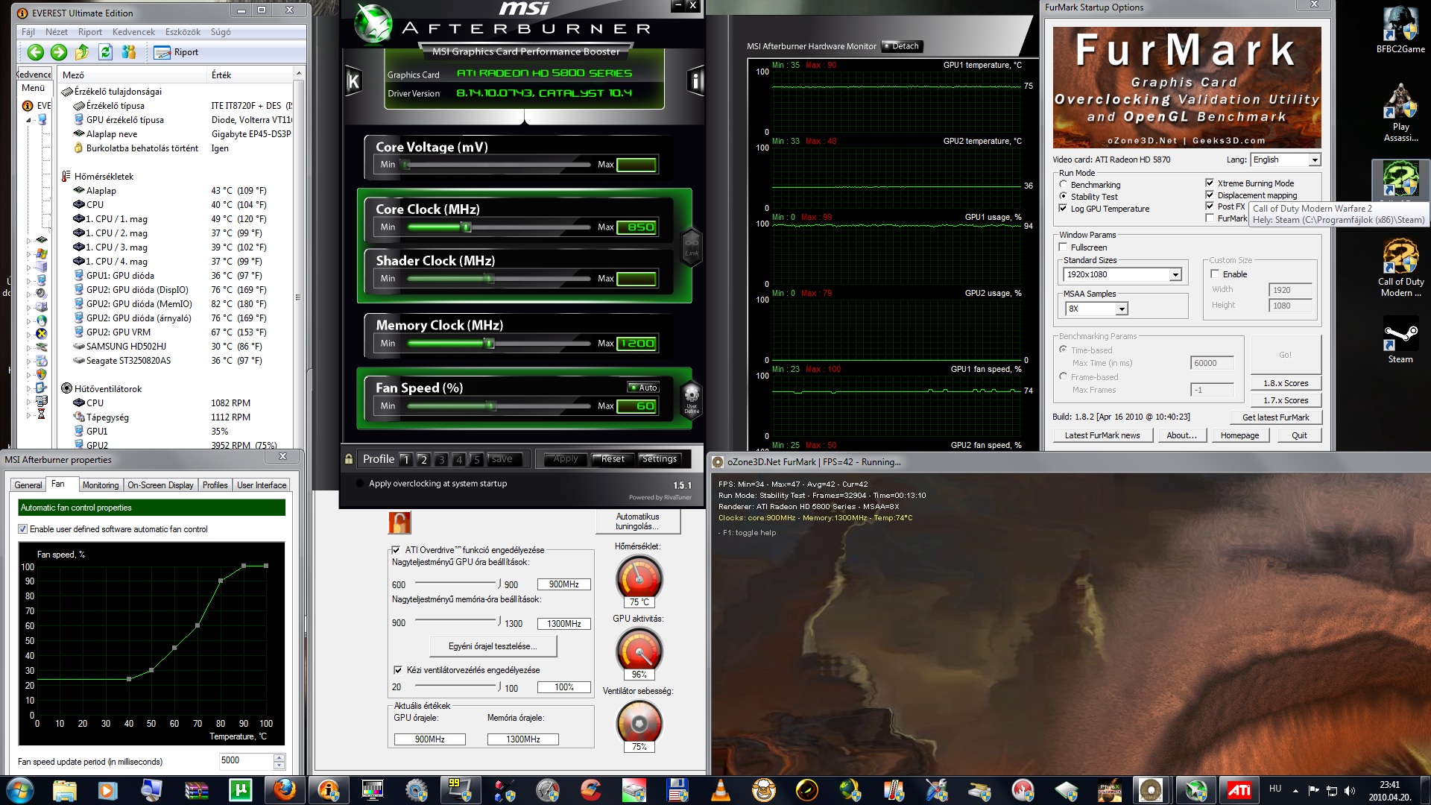Image resolution: width=1431 pixels, height=805 pixels.
Task: Select Profile slot 1 in Afterburner
Action: (x=405, y=459)
